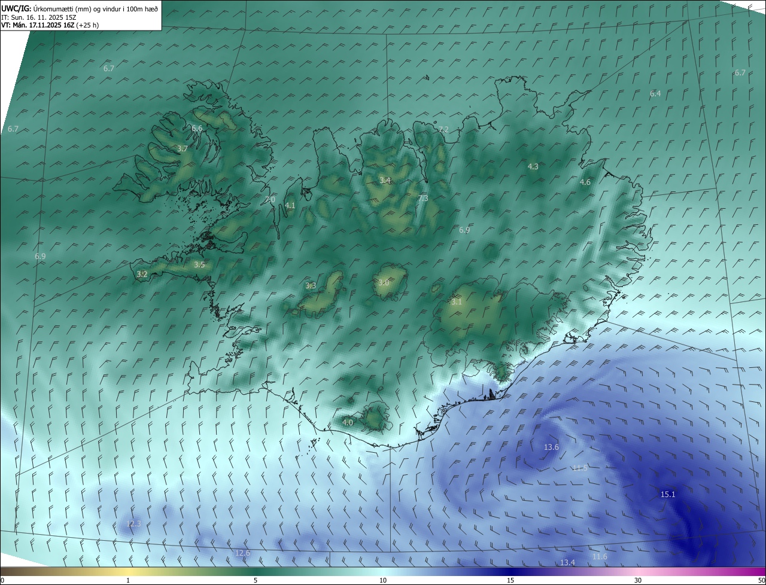Click the 3.1 value label
Viewport: 766px width, 585px height.
tap(457, 302)
